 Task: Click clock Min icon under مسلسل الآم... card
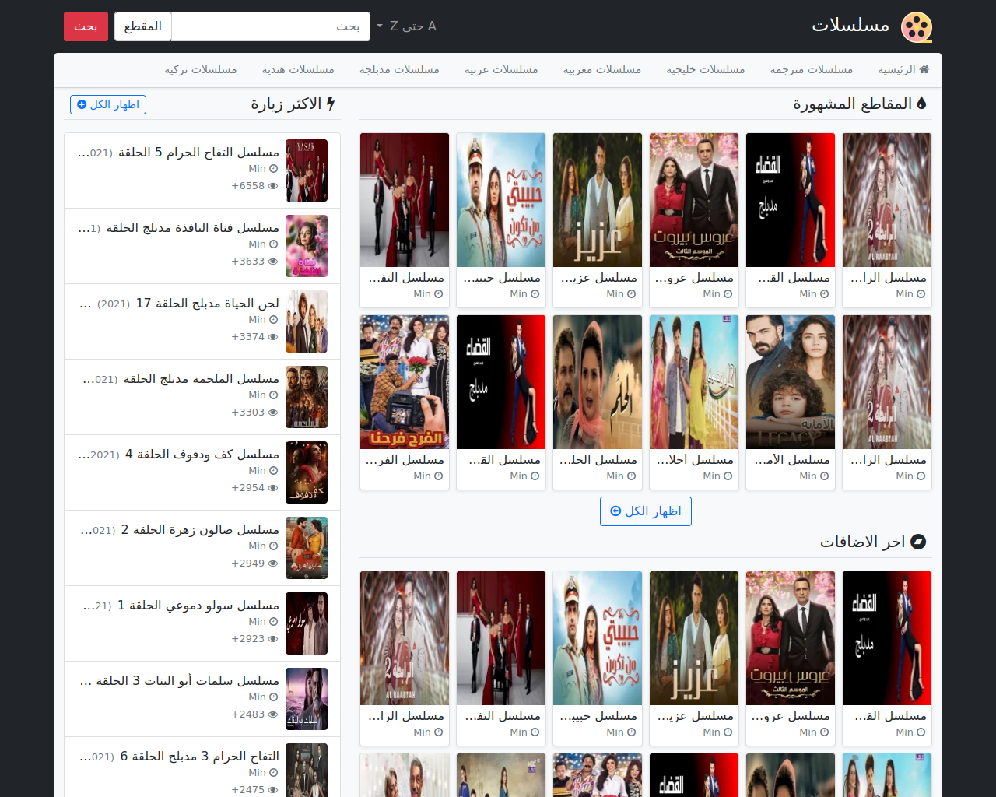point(825,476)
